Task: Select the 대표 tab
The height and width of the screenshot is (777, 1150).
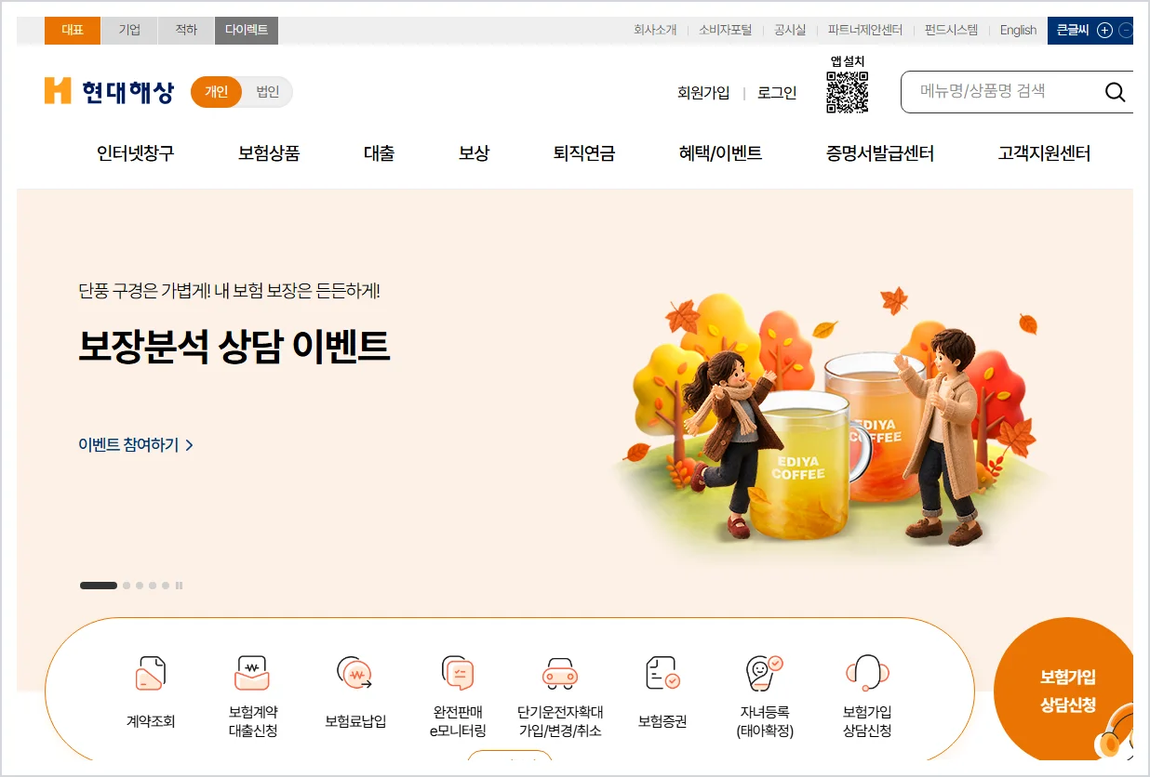Action: (73, 30)
